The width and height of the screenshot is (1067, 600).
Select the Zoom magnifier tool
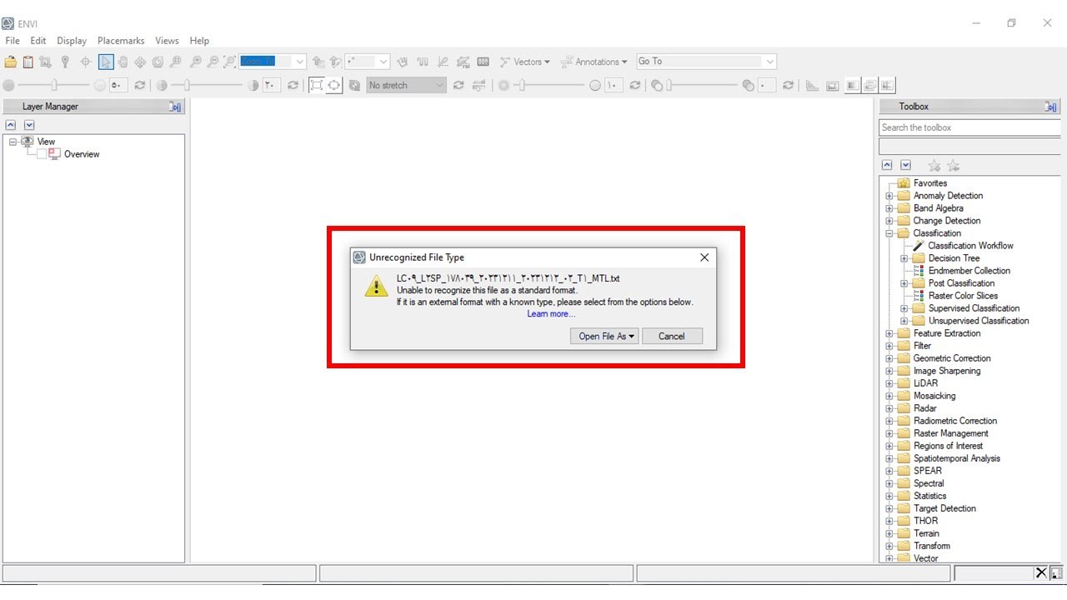click(x=176, y=62)
